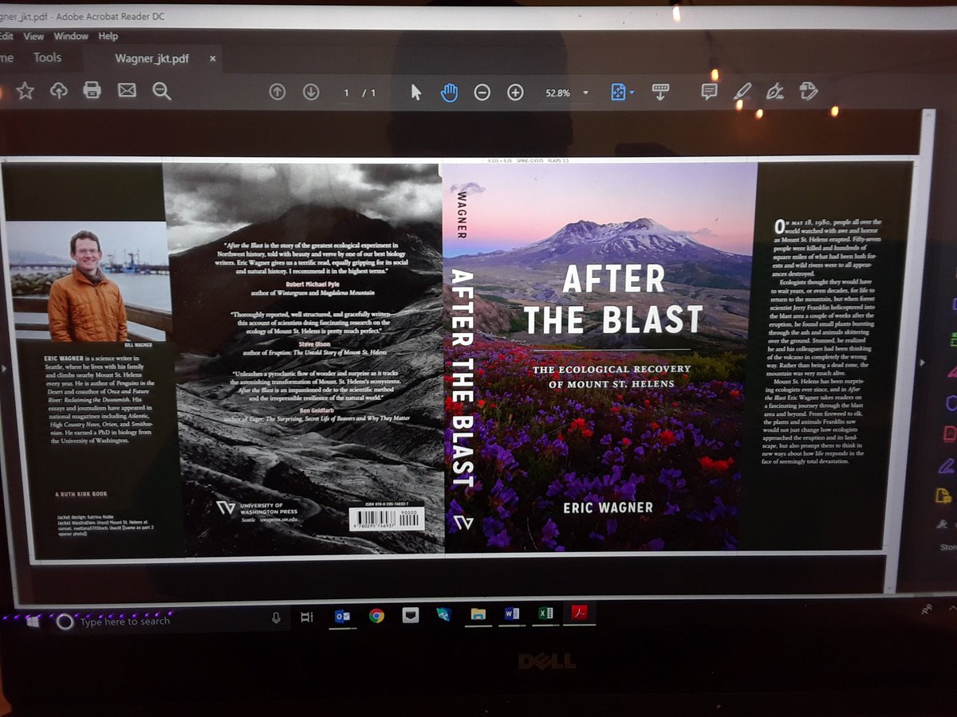Click the yellow file tool icon in right pane

click(x=943, y=496)
